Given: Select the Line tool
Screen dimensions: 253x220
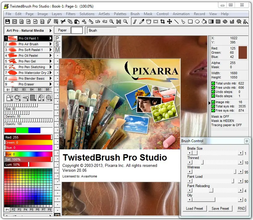Looking at the screenshot, I should click(176, 21).
